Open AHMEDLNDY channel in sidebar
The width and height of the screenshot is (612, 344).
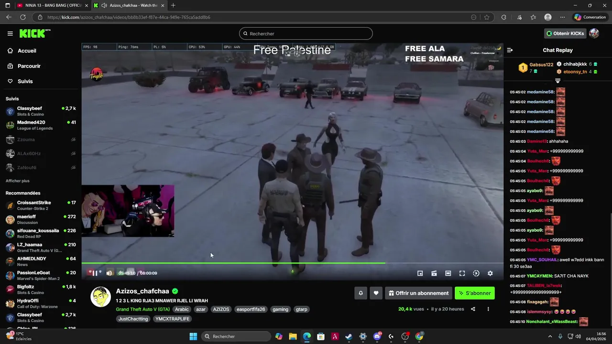point(41,261)
